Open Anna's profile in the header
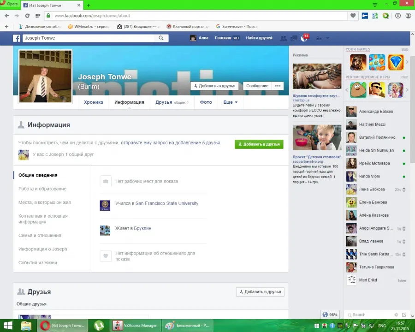The image size is (415, 332). (x=199, y=38)
